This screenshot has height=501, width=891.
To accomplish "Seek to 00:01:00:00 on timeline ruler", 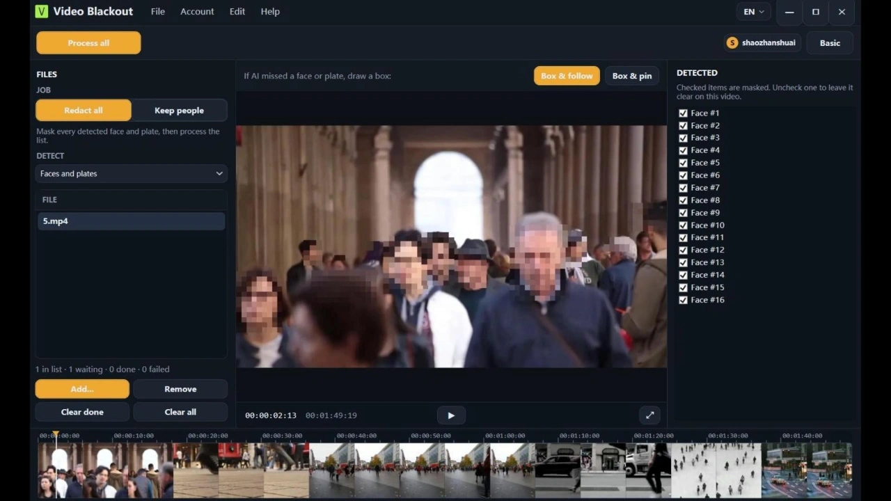I will coord(505,436).
